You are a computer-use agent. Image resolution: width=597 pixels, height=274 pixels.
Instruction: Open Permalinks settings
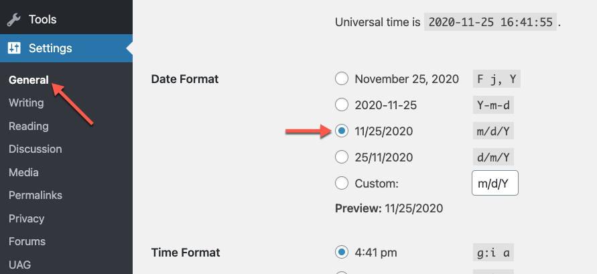[x=36, y=195]
